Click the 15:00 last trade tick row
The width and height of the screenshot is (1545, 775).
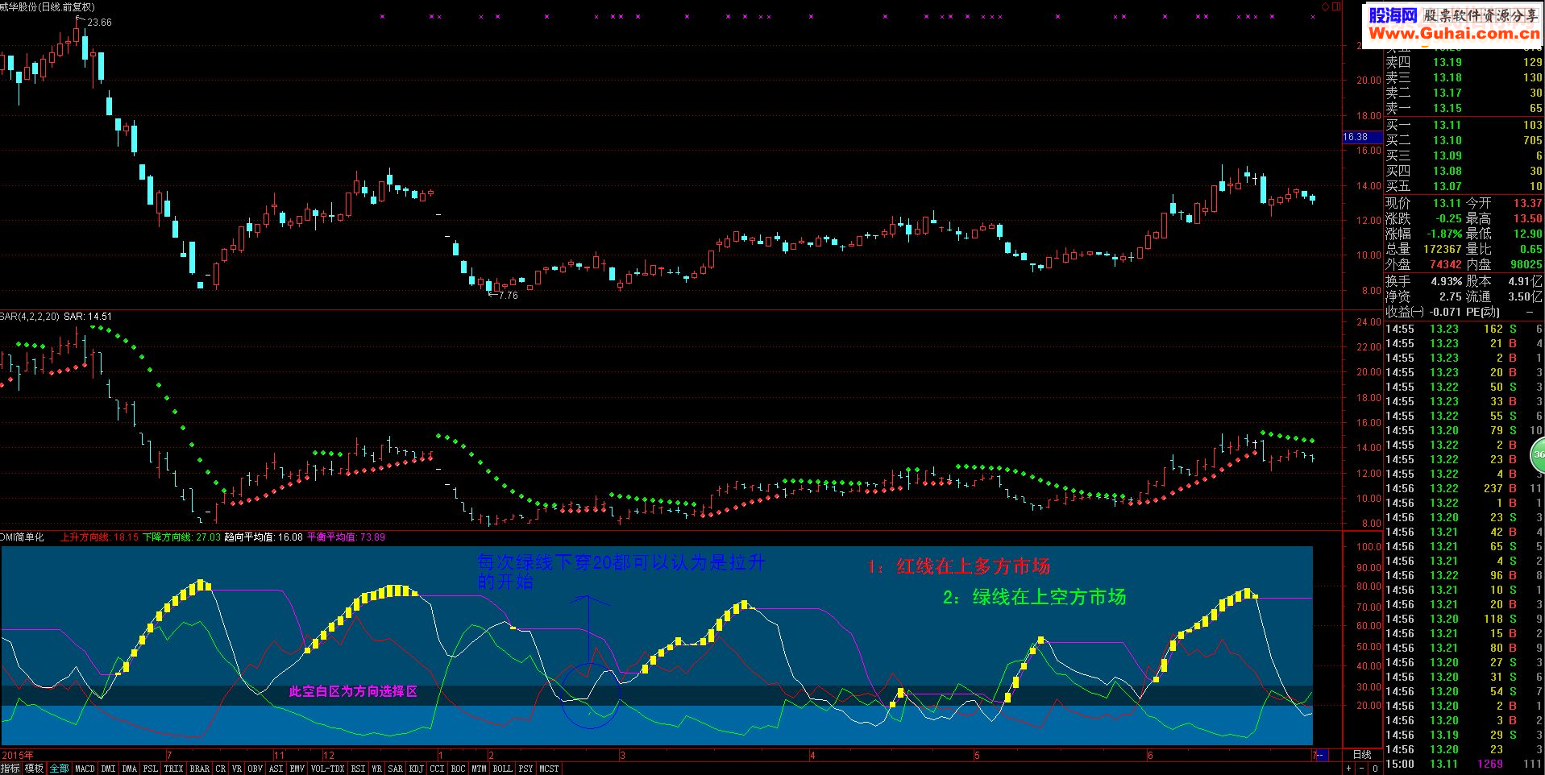coord(1464,764)
